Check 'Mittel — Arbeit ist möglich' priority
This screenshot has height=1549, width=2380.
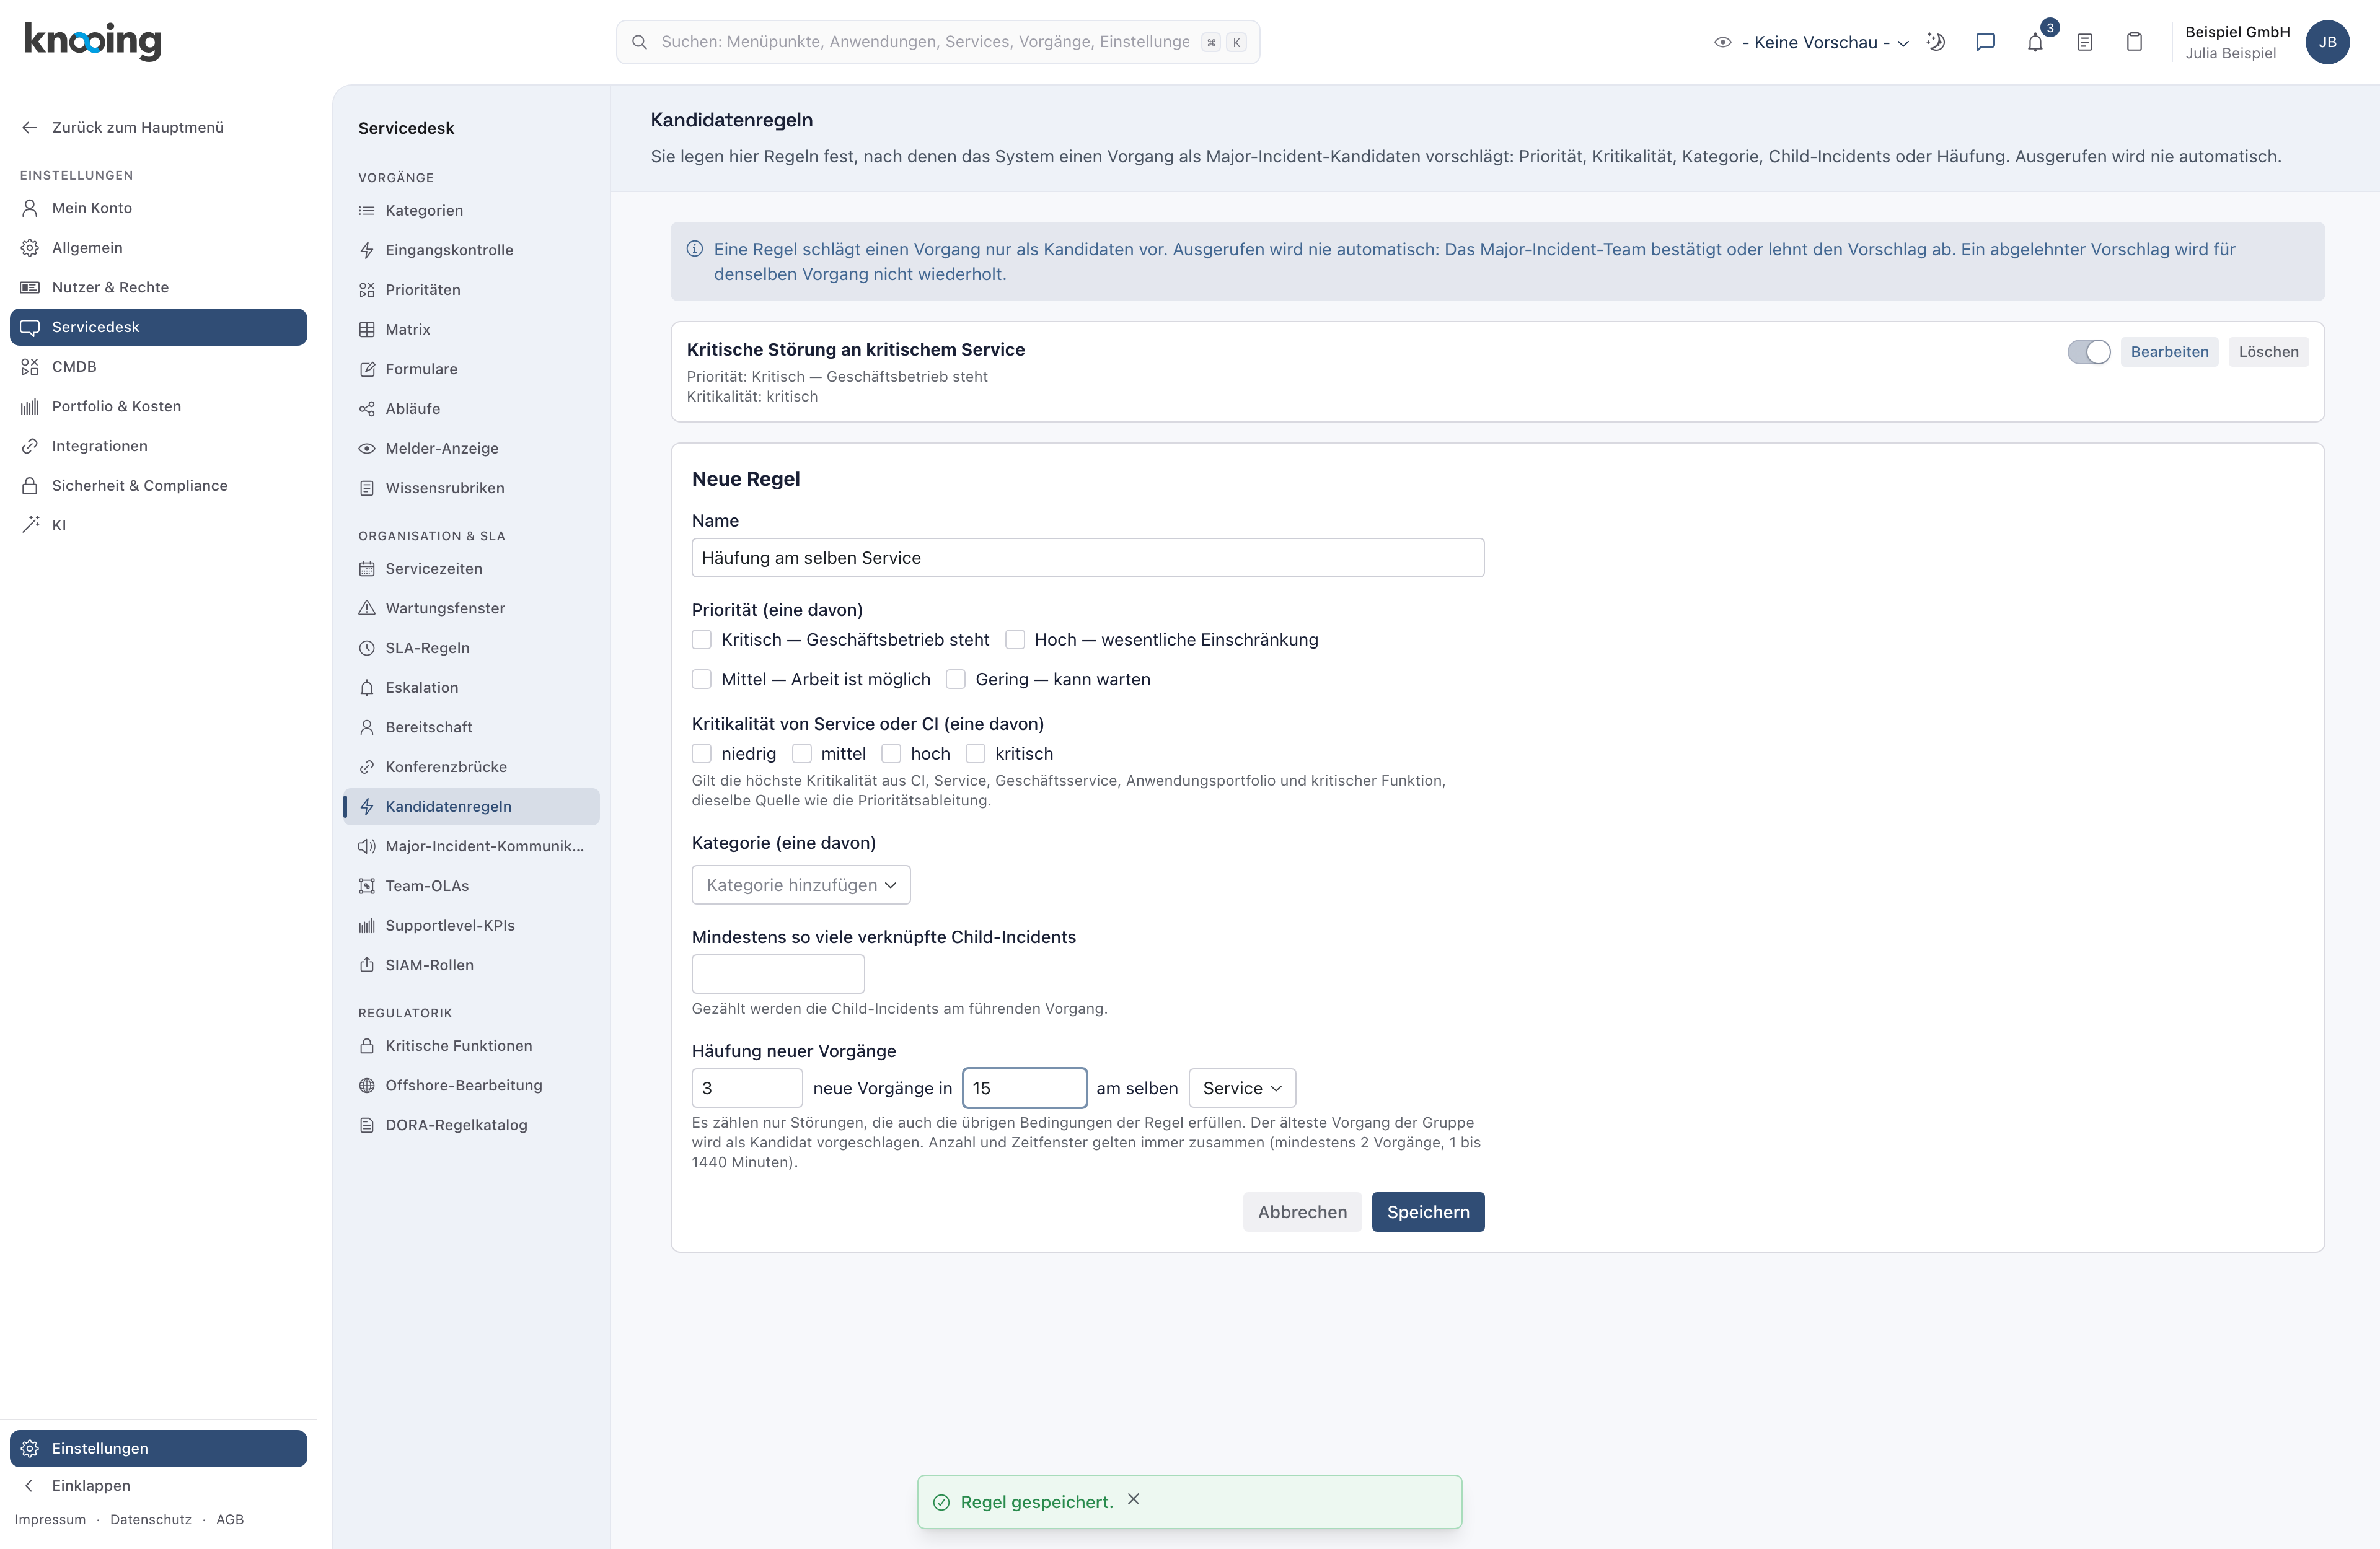tap(702, 680)
